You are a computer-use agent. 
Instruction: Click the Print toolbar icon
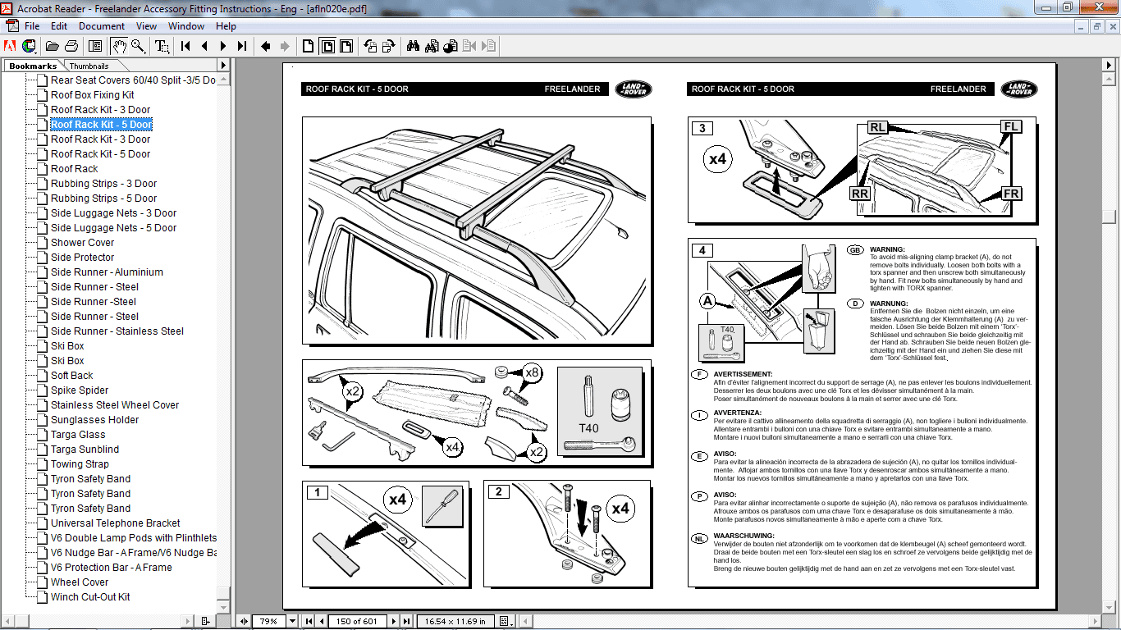pos(71,46)
